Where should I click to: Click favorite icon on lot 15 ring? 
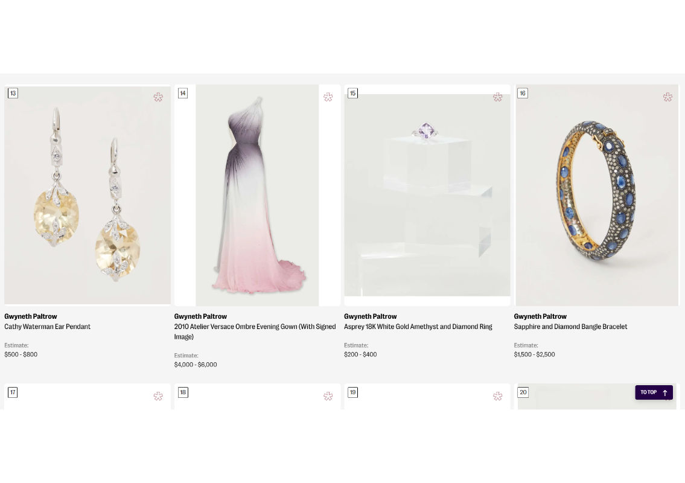click(x=497, y=97)
